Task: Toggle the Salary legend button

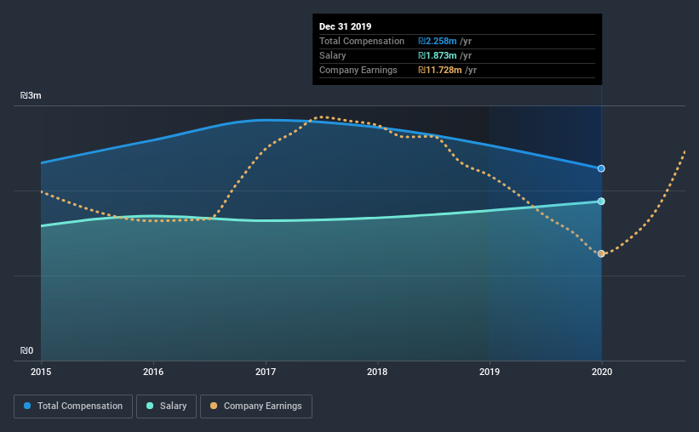Action: pos(166,406)
